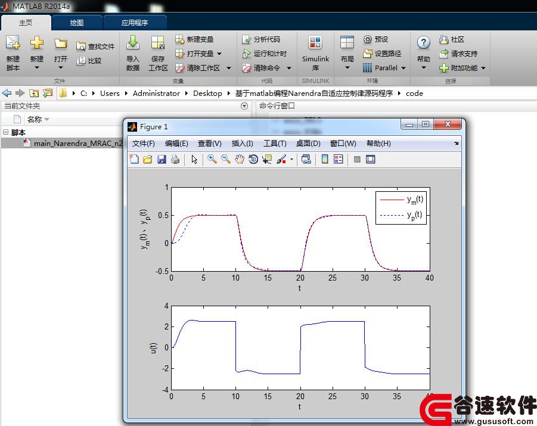Click 运行和计时 run and time
Image resolution: width=537 pixels, height=426 pixels.
(265, 54)
